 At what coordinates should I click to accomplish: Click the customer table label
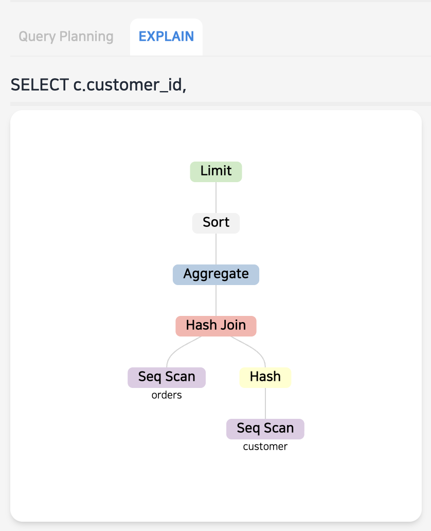pos(265,447)
